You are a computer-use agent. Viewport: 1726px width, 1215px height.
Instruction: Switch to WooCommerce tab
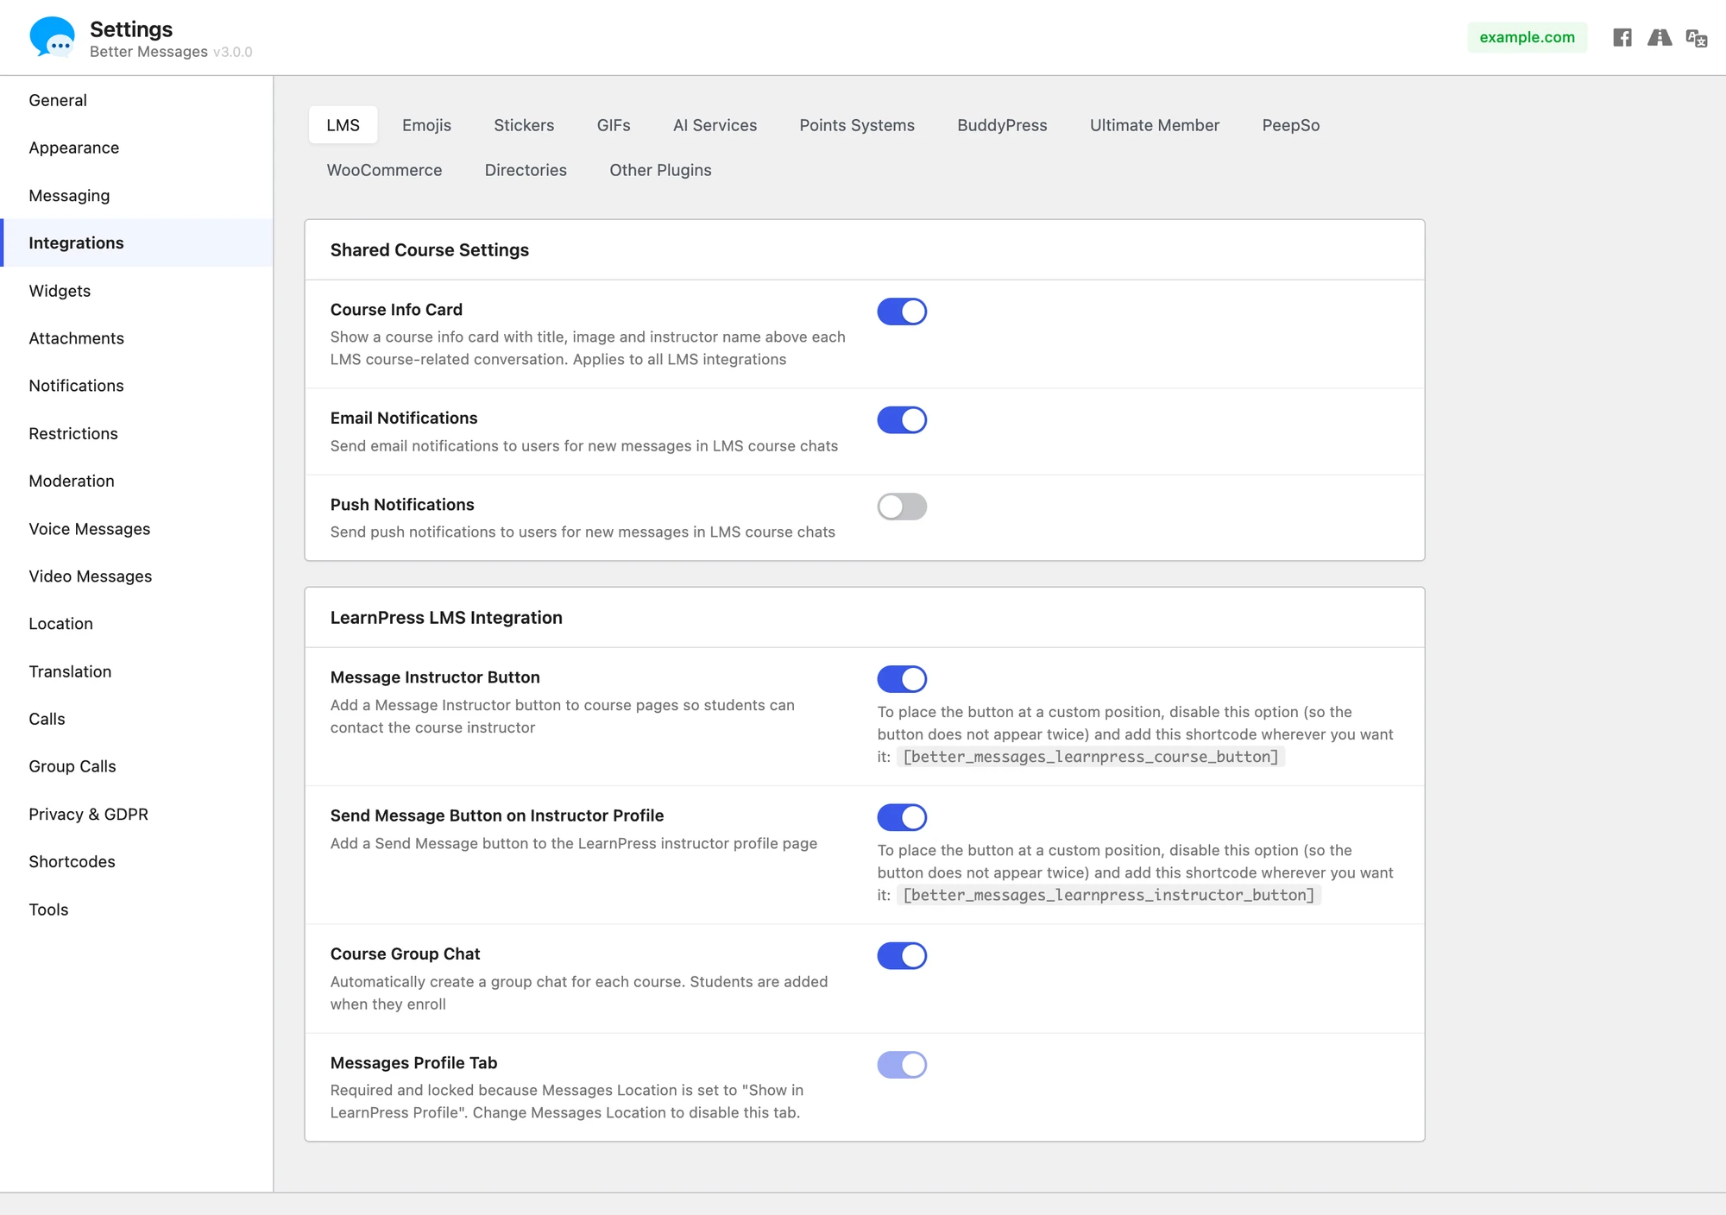384,170
